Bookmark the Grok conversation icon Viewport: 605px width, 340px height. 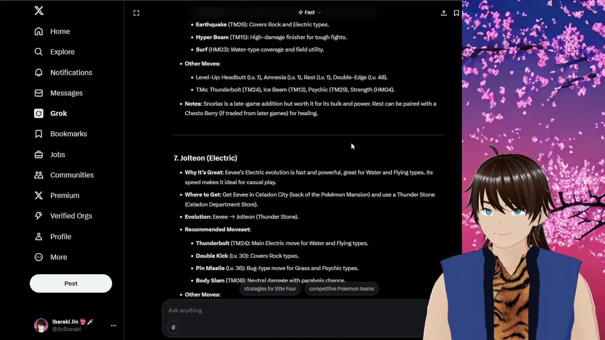click(456, 13)
